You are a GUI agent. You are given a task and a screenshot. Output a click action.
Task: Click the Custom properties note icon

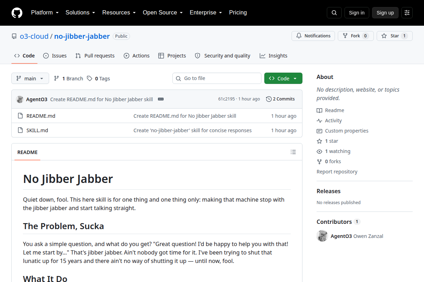pyautogui.click(x=319, y=131)
